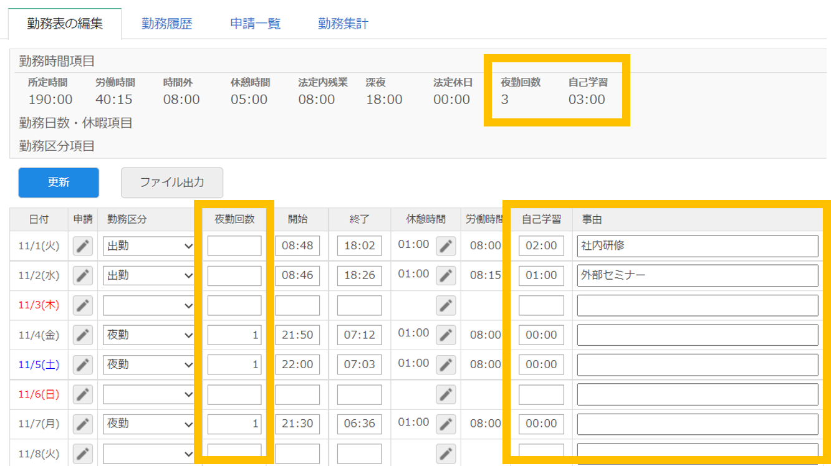This screenshot has width=831, height=466.
Task: Expand the 勤務区分項目 section
Action: click(x=57, y=146)
